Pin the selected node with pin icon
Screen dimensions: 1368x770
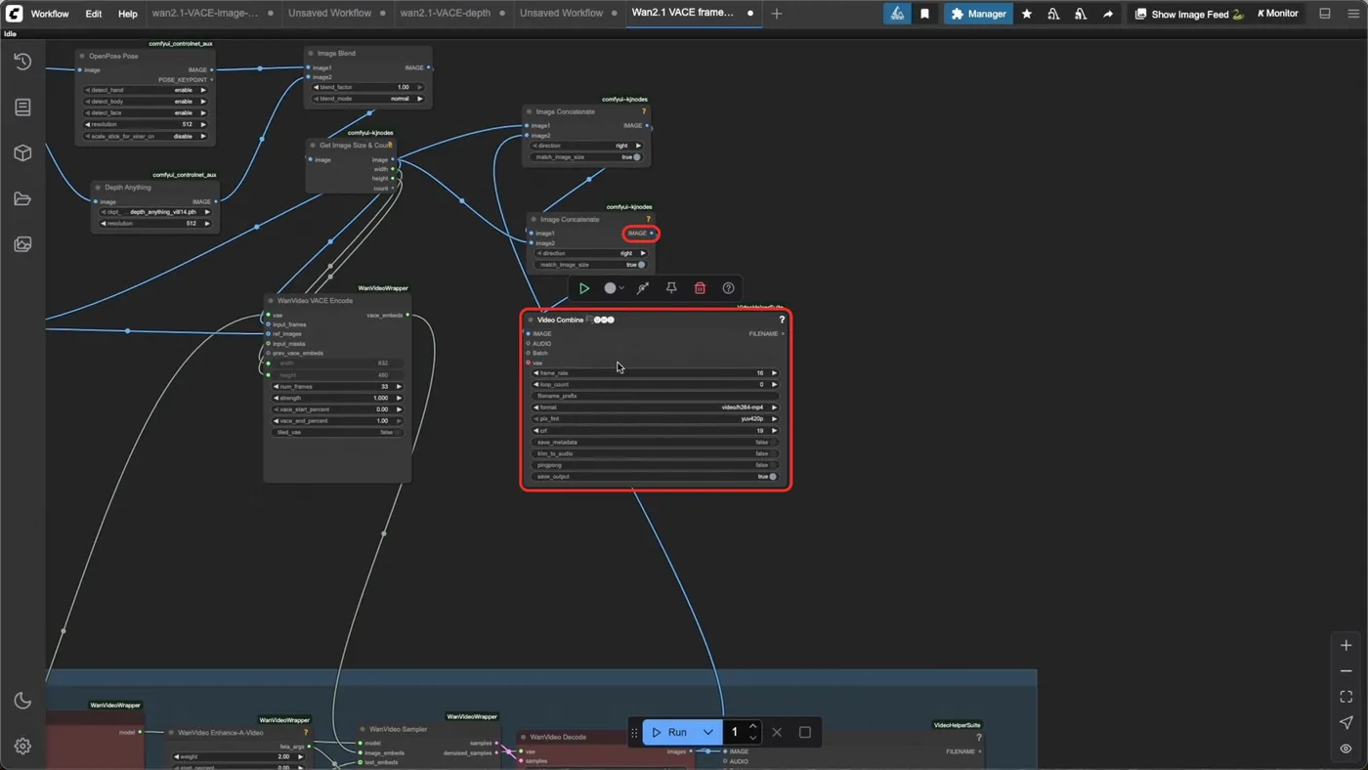click(x=671, y=288)
